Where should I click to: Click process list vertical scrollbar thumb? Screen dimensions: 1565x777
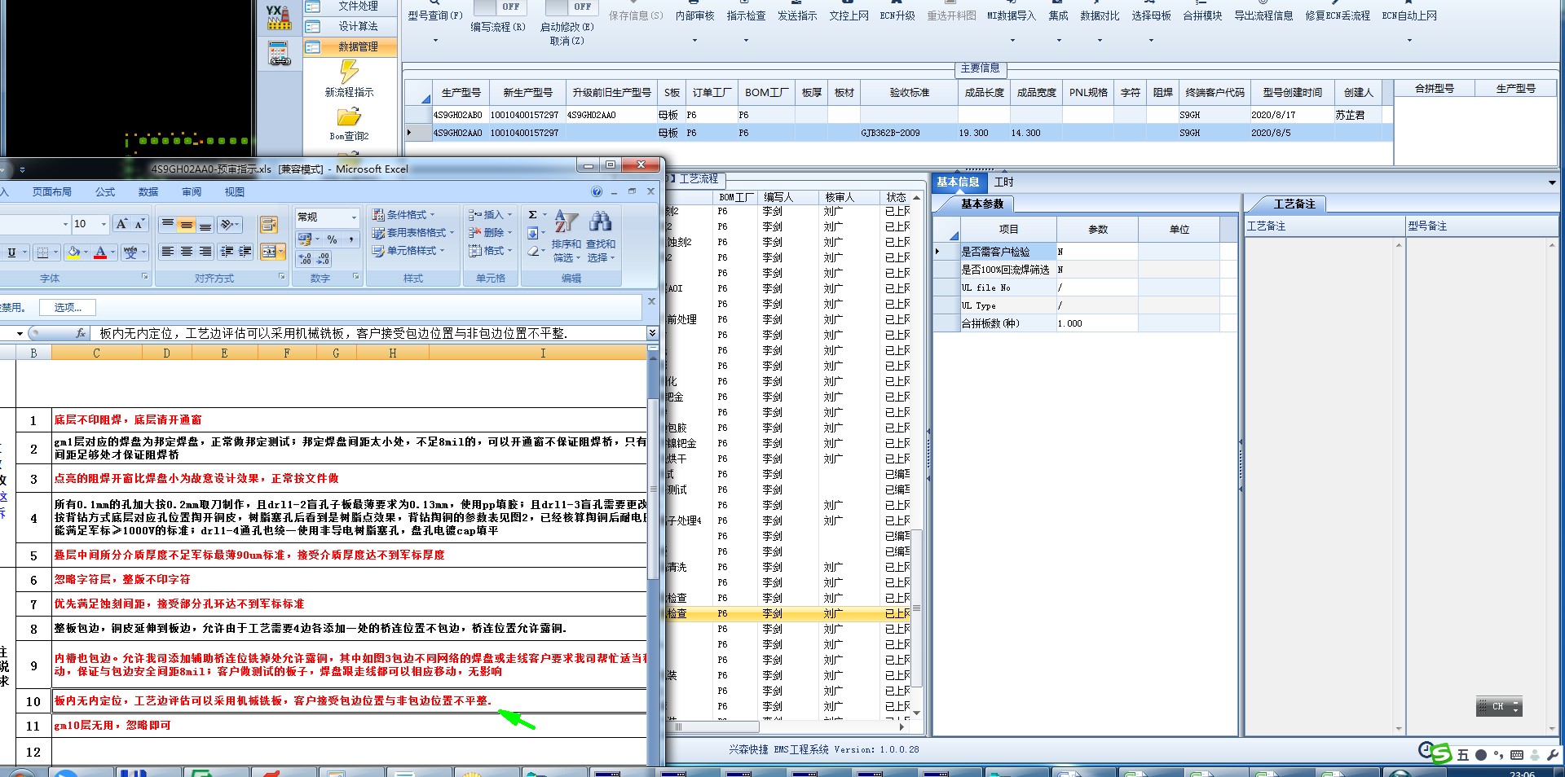[x=916, y=608]
